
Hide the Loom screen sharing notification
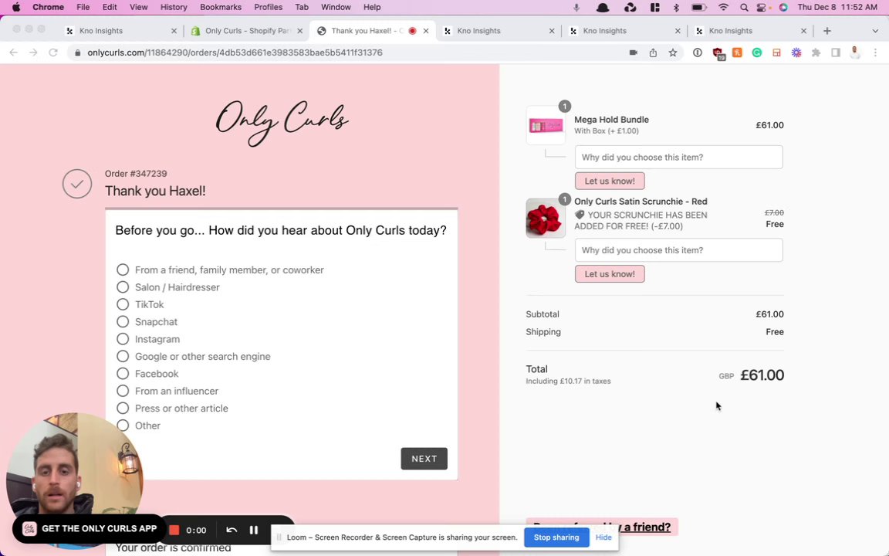(603, 537)
